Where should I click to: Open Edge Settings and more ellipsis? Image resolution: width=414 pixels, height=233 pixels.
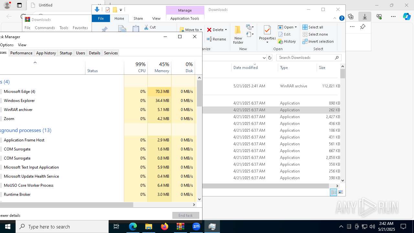393,17
